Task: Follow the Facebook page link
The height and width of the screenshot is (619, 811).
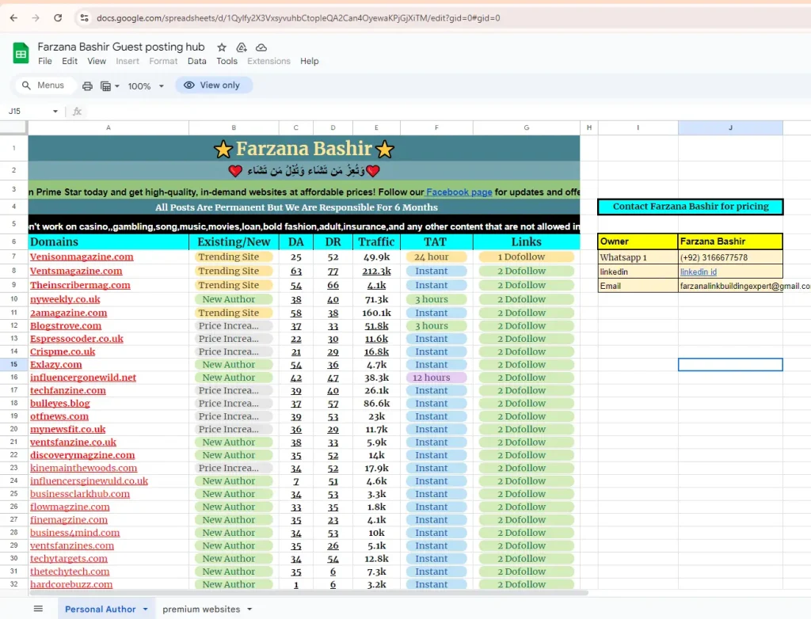Action: coord(459,192)
